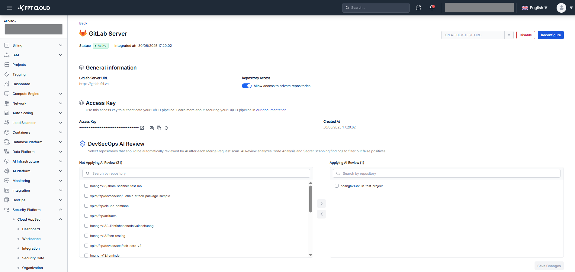Click the IAM icon
The height and width of the screenshot is (272, 575).
7,55
